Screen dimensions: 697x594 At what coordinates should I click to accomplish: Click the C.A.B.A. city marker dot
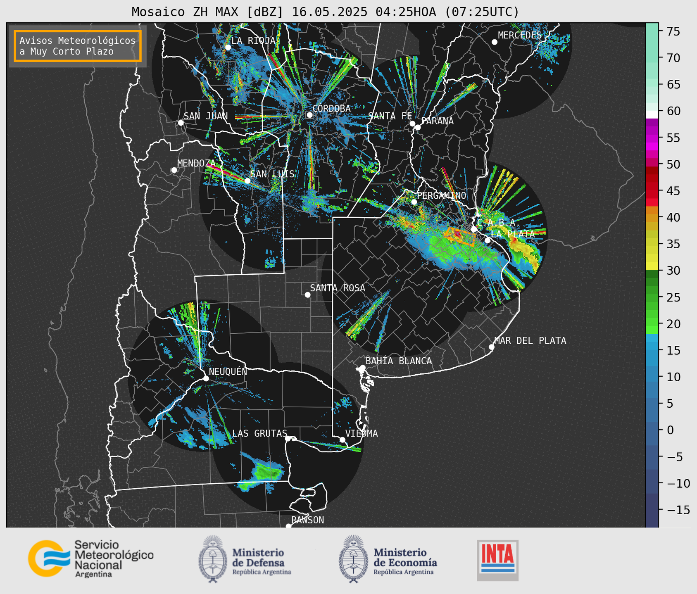click(x=474, y=229)
